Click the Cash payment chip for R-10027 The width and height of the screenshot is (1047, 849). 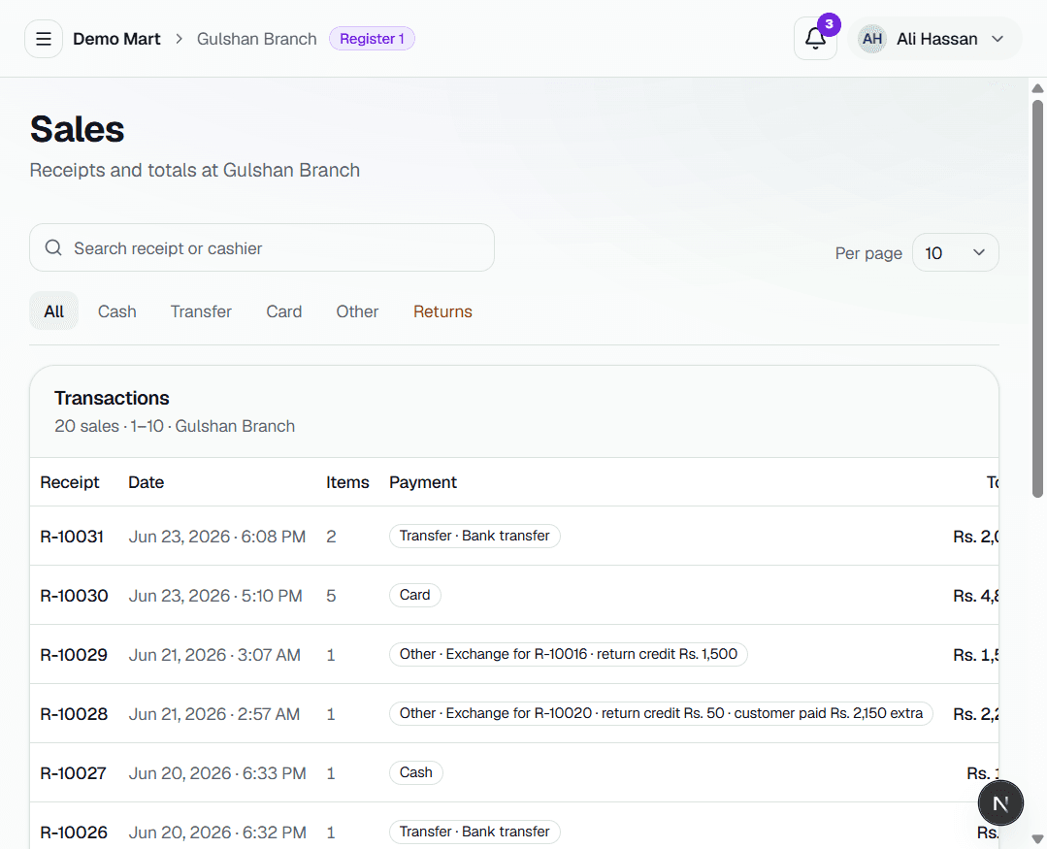click(x=416, y=772)
